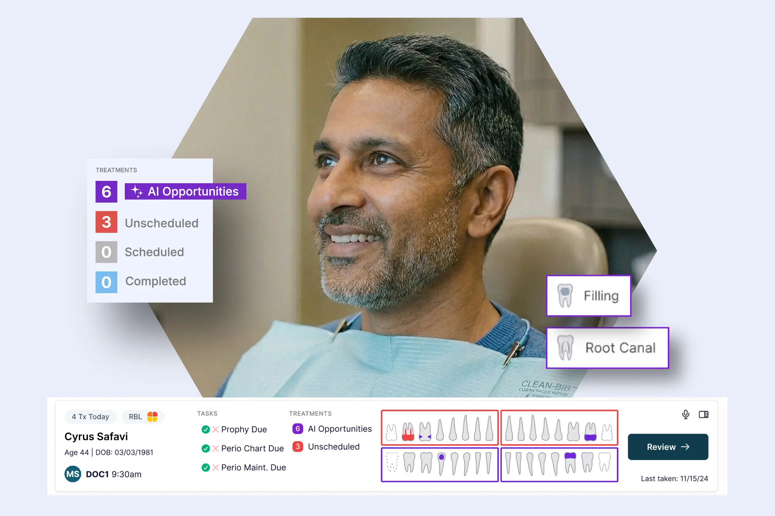Click the MS provider avatar
This screenshot has width=775, height=516.
click(x=73, y=474)
